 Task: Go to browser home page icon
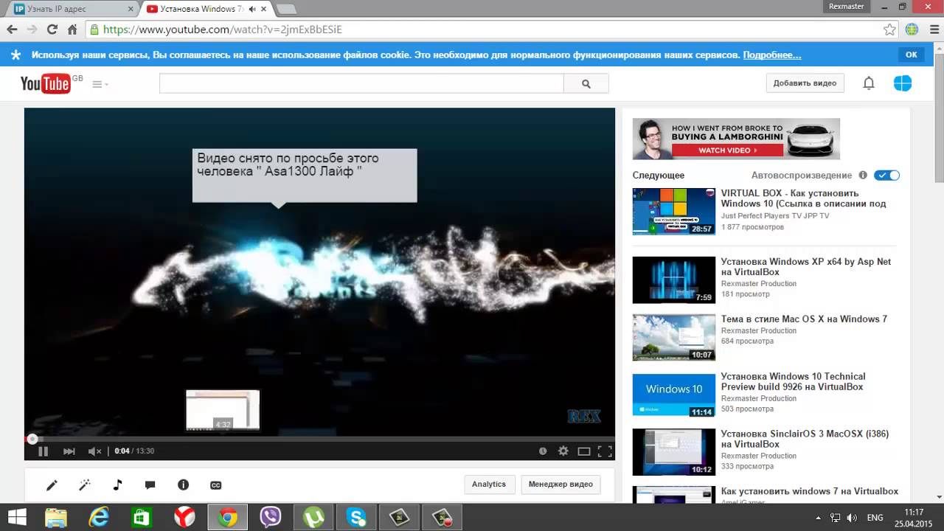(72, 29)
